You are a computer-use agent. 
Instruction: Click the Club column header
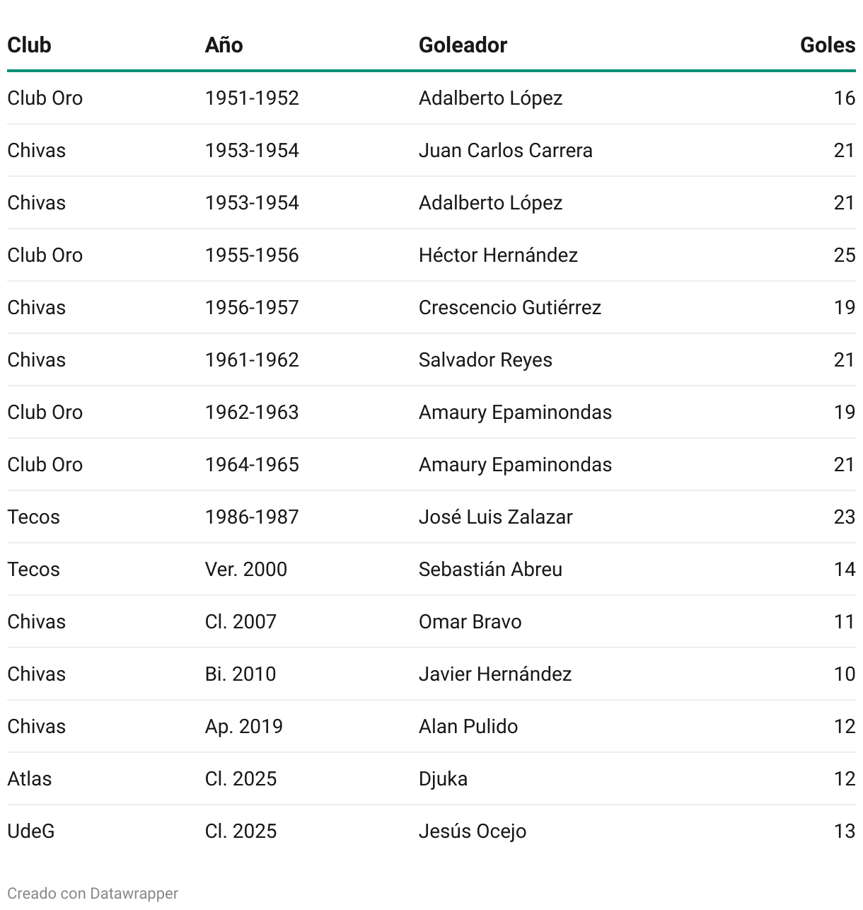[30, 45]
